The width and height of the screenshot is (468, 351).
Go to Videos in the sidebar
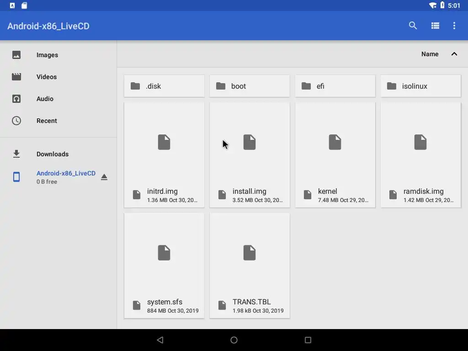47,77
